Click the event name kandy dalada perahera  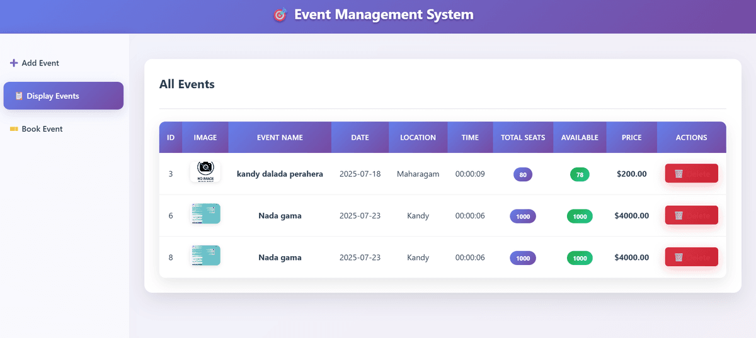pyautogui.click(x=280, y=174)
